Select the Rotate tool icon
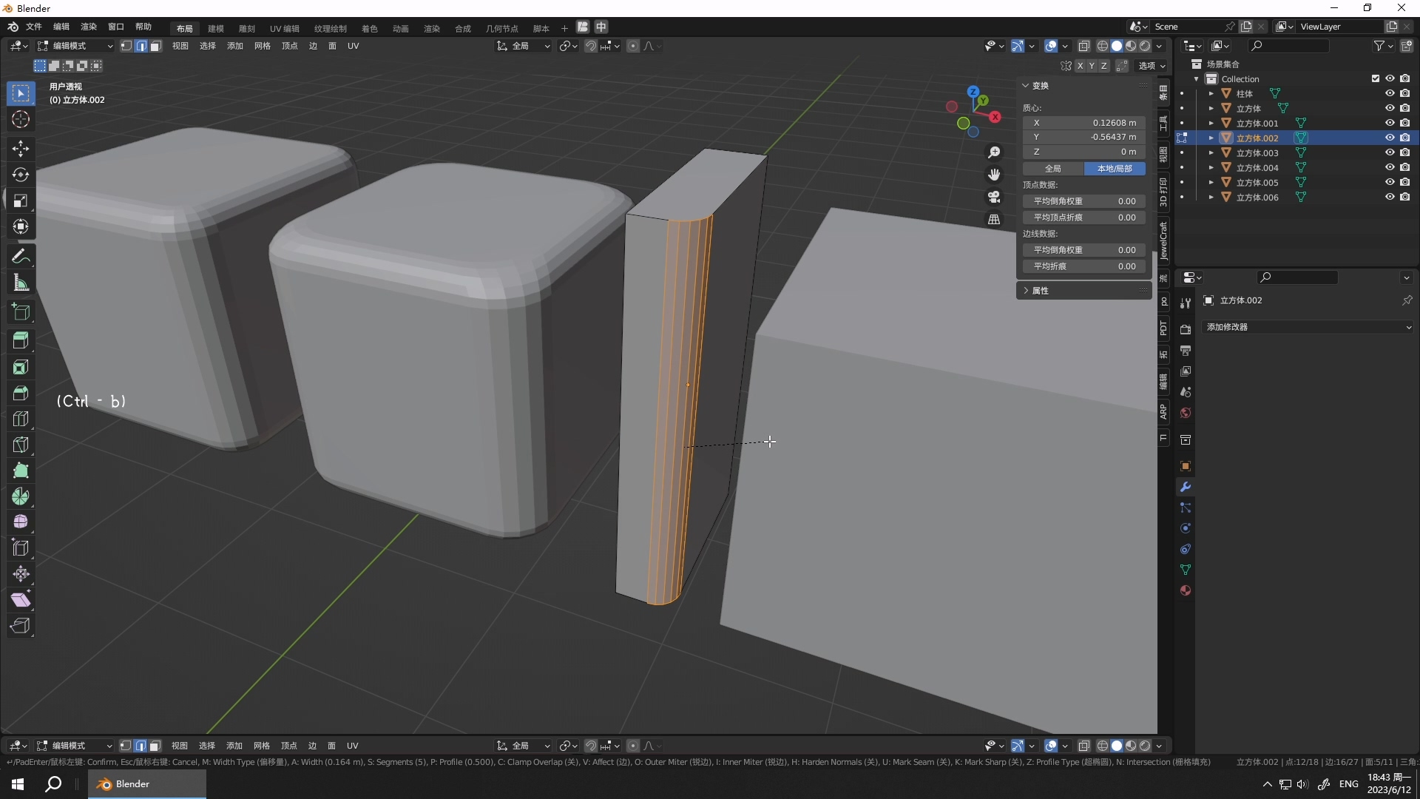This screenshot has height=799, width=1420. 21,175
